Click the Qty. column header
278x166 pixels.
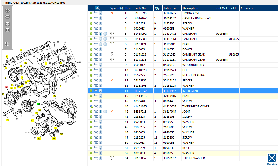[157, 8]
